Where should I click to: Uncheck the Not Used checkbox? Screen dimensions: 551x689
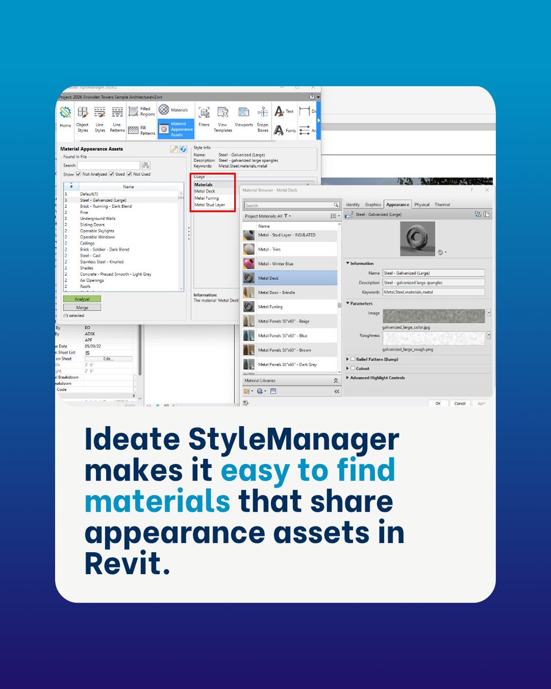click(130, 174)
